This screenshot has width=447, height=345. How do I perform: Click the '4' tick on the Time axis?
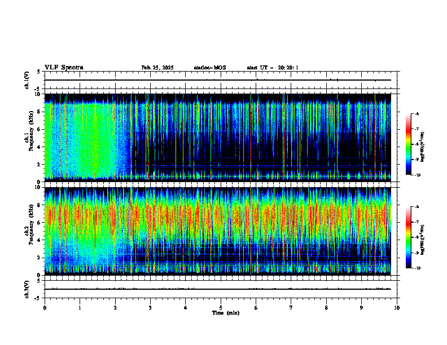coord(186,308)
